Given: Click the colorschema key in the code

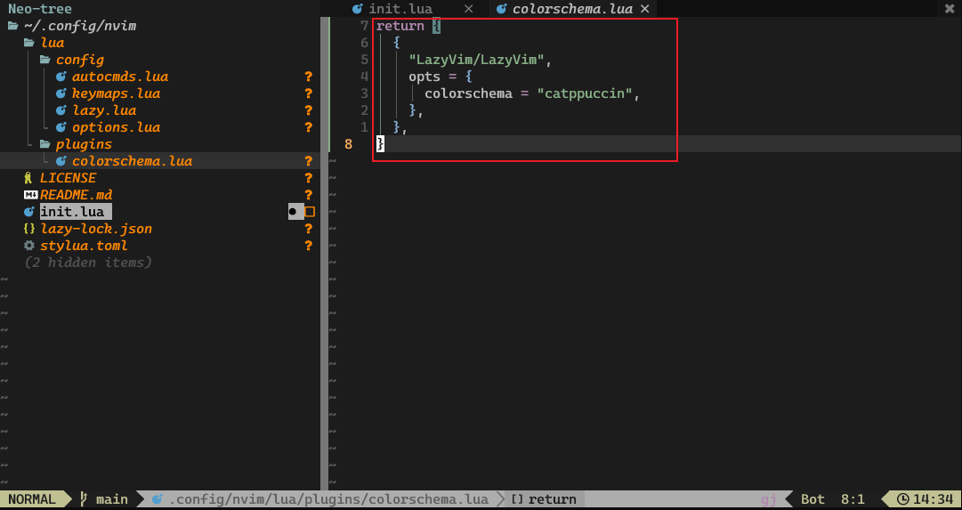Looking at the screenshot, I should click(x=469, y=93).
